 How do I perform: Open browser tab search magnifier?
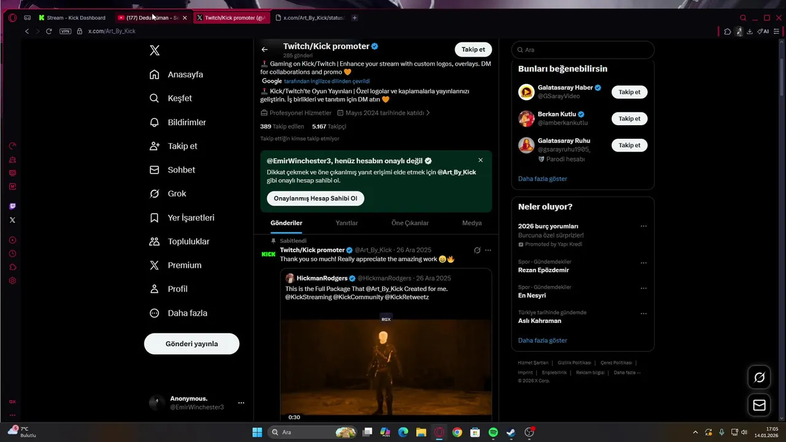743,18
